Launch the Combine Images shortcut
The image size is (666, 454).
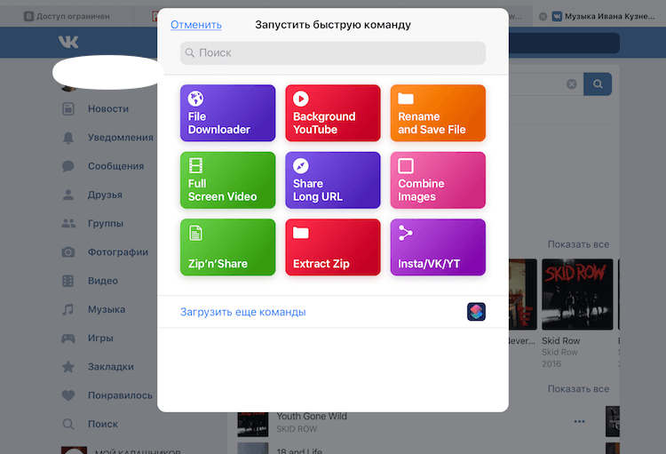click(438, 179)
